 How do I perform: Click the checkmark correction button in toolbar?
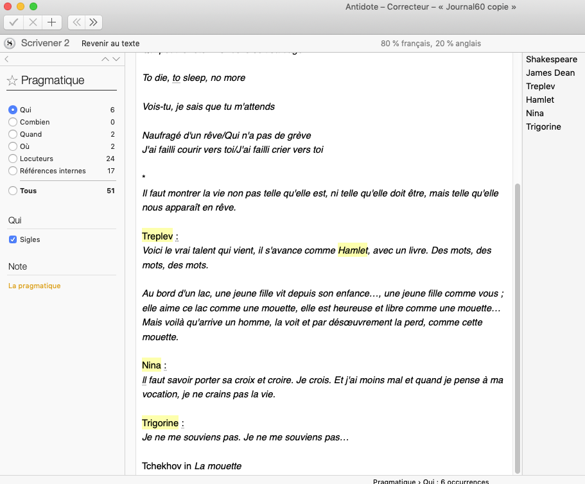pyautogui.click(x=14, y=22)
